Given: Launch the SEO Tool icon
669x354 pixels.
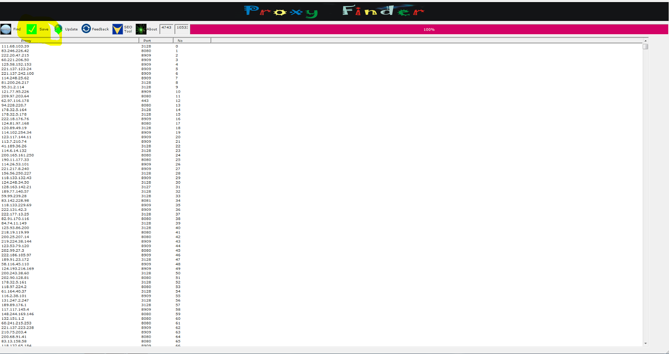Looking at the screenshot, I should (x=117, y=29).
